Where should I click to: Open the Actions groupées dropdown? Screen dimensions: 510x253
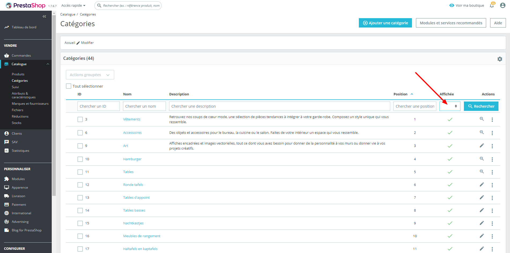(90, 75)
